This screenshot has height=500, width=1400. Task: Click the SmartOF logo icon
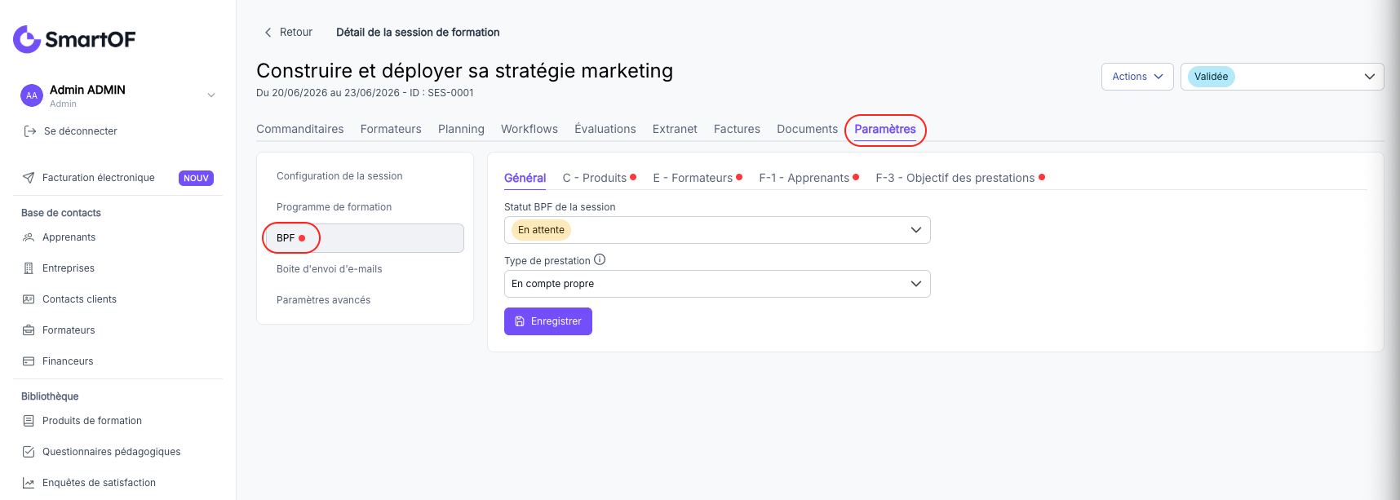pyautogui.click(x=27, y=39)
